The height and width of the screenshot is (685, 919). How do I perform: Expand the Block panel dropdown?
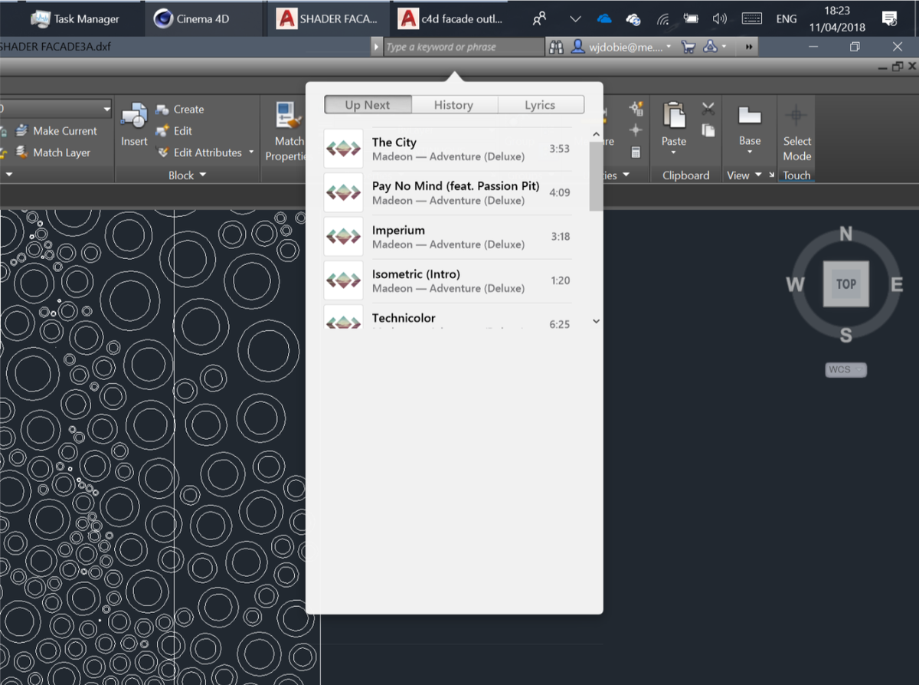pos(203,175)
